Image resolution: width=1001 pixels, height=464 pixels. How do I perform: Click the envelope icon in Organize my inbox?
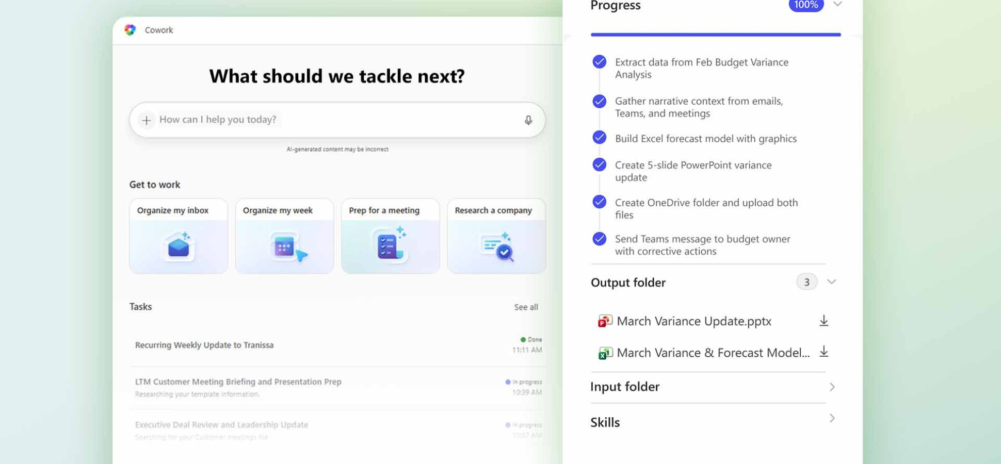point(179,246)
